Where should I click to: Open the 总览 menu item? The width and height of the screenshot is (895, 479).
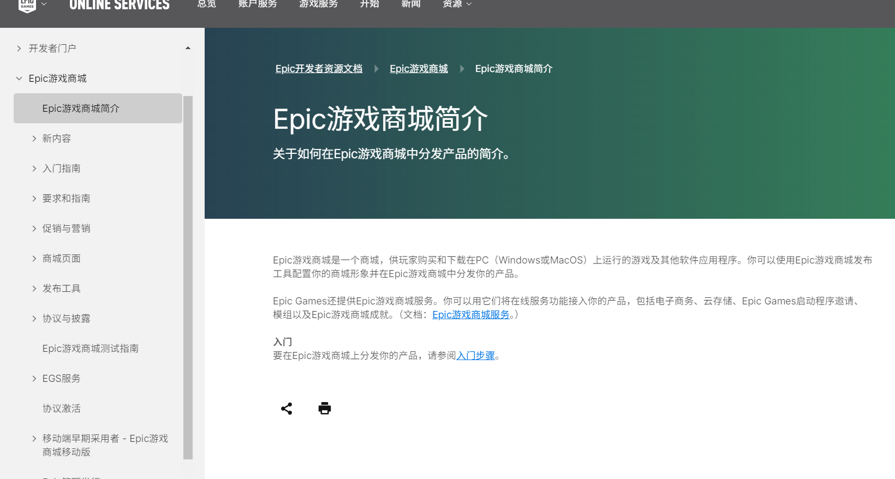coord(207,4)
